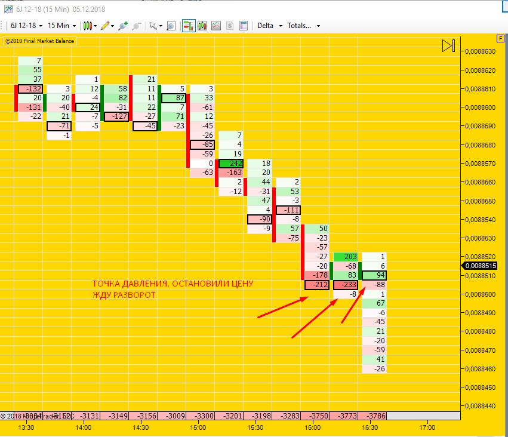Click the outlined delta cell -233
Screen dimensions: 508x437
pos(346,285)
